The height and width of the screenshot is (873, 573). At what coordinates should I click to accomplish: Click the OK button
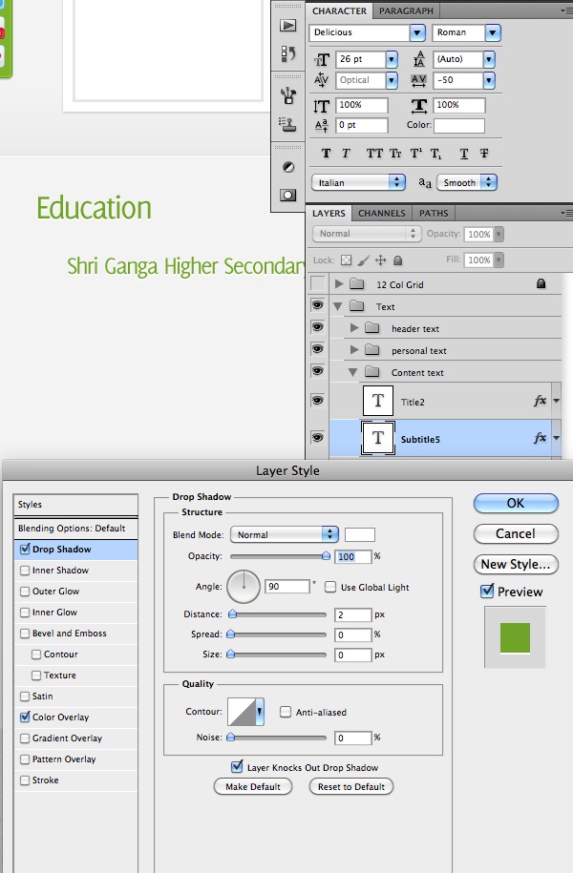pyautogui.click(x=516, y=503)
